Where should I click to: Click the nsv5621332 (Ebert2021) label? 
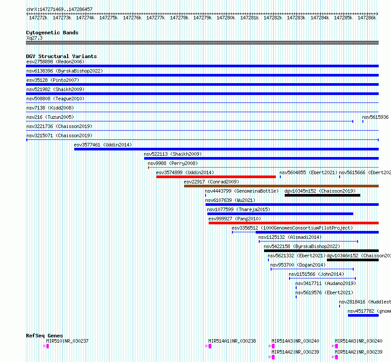(297, 256)
